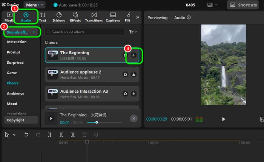
Task: Select the Surprised category
Action: pyautogui.click(x=15, y=63)
